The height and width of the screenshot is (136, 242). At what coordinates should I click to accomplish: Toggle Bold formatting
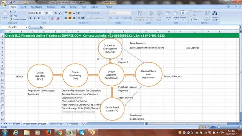pos(31,18)
